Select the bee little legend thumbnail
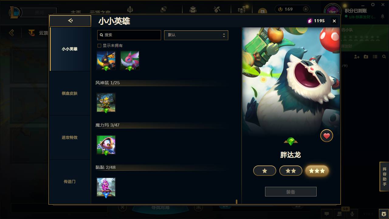Screen dimensions: 389x219 (106, 61)
